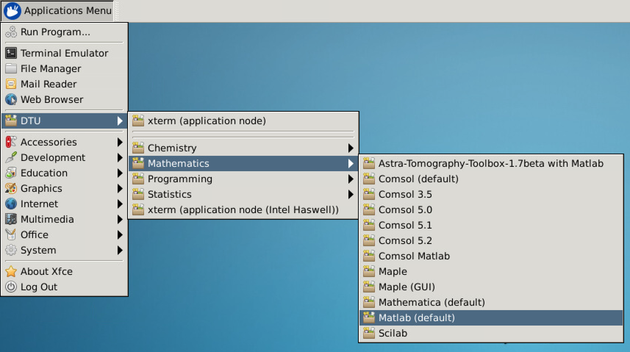The height and width of the screenshot is (352, 630).
Task: Expand Internet submenu arrow
Action: coord(120,204)
